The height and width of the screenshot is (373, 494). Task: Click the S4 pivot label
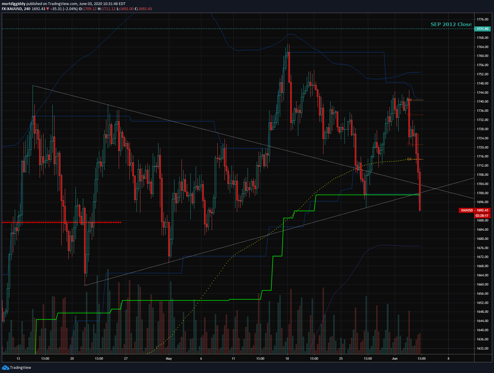[410, 159]
